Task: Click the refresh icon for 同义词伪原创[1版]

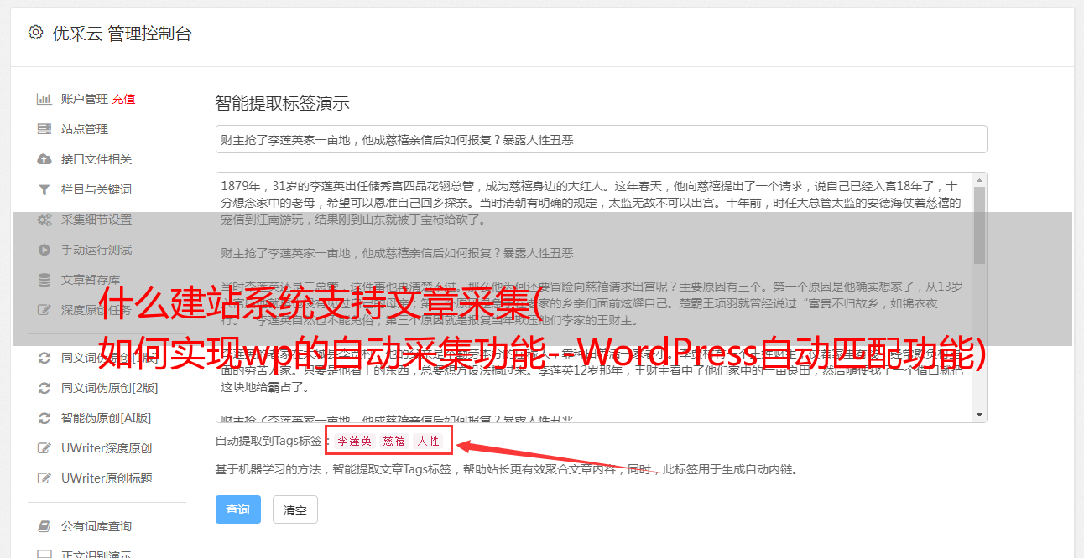Action: point(44,358)
